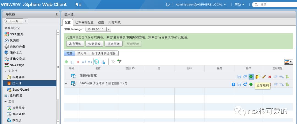Pin the navigator panel

(x=57, y=14)
